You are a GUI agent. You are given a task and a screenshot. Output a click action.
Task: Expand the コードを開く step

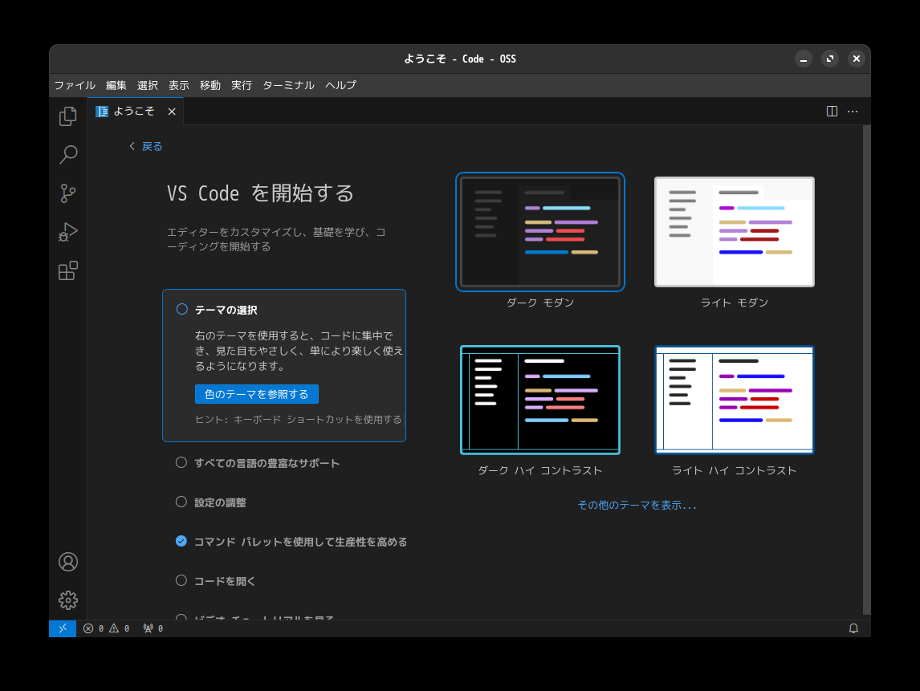click(225, 580)
